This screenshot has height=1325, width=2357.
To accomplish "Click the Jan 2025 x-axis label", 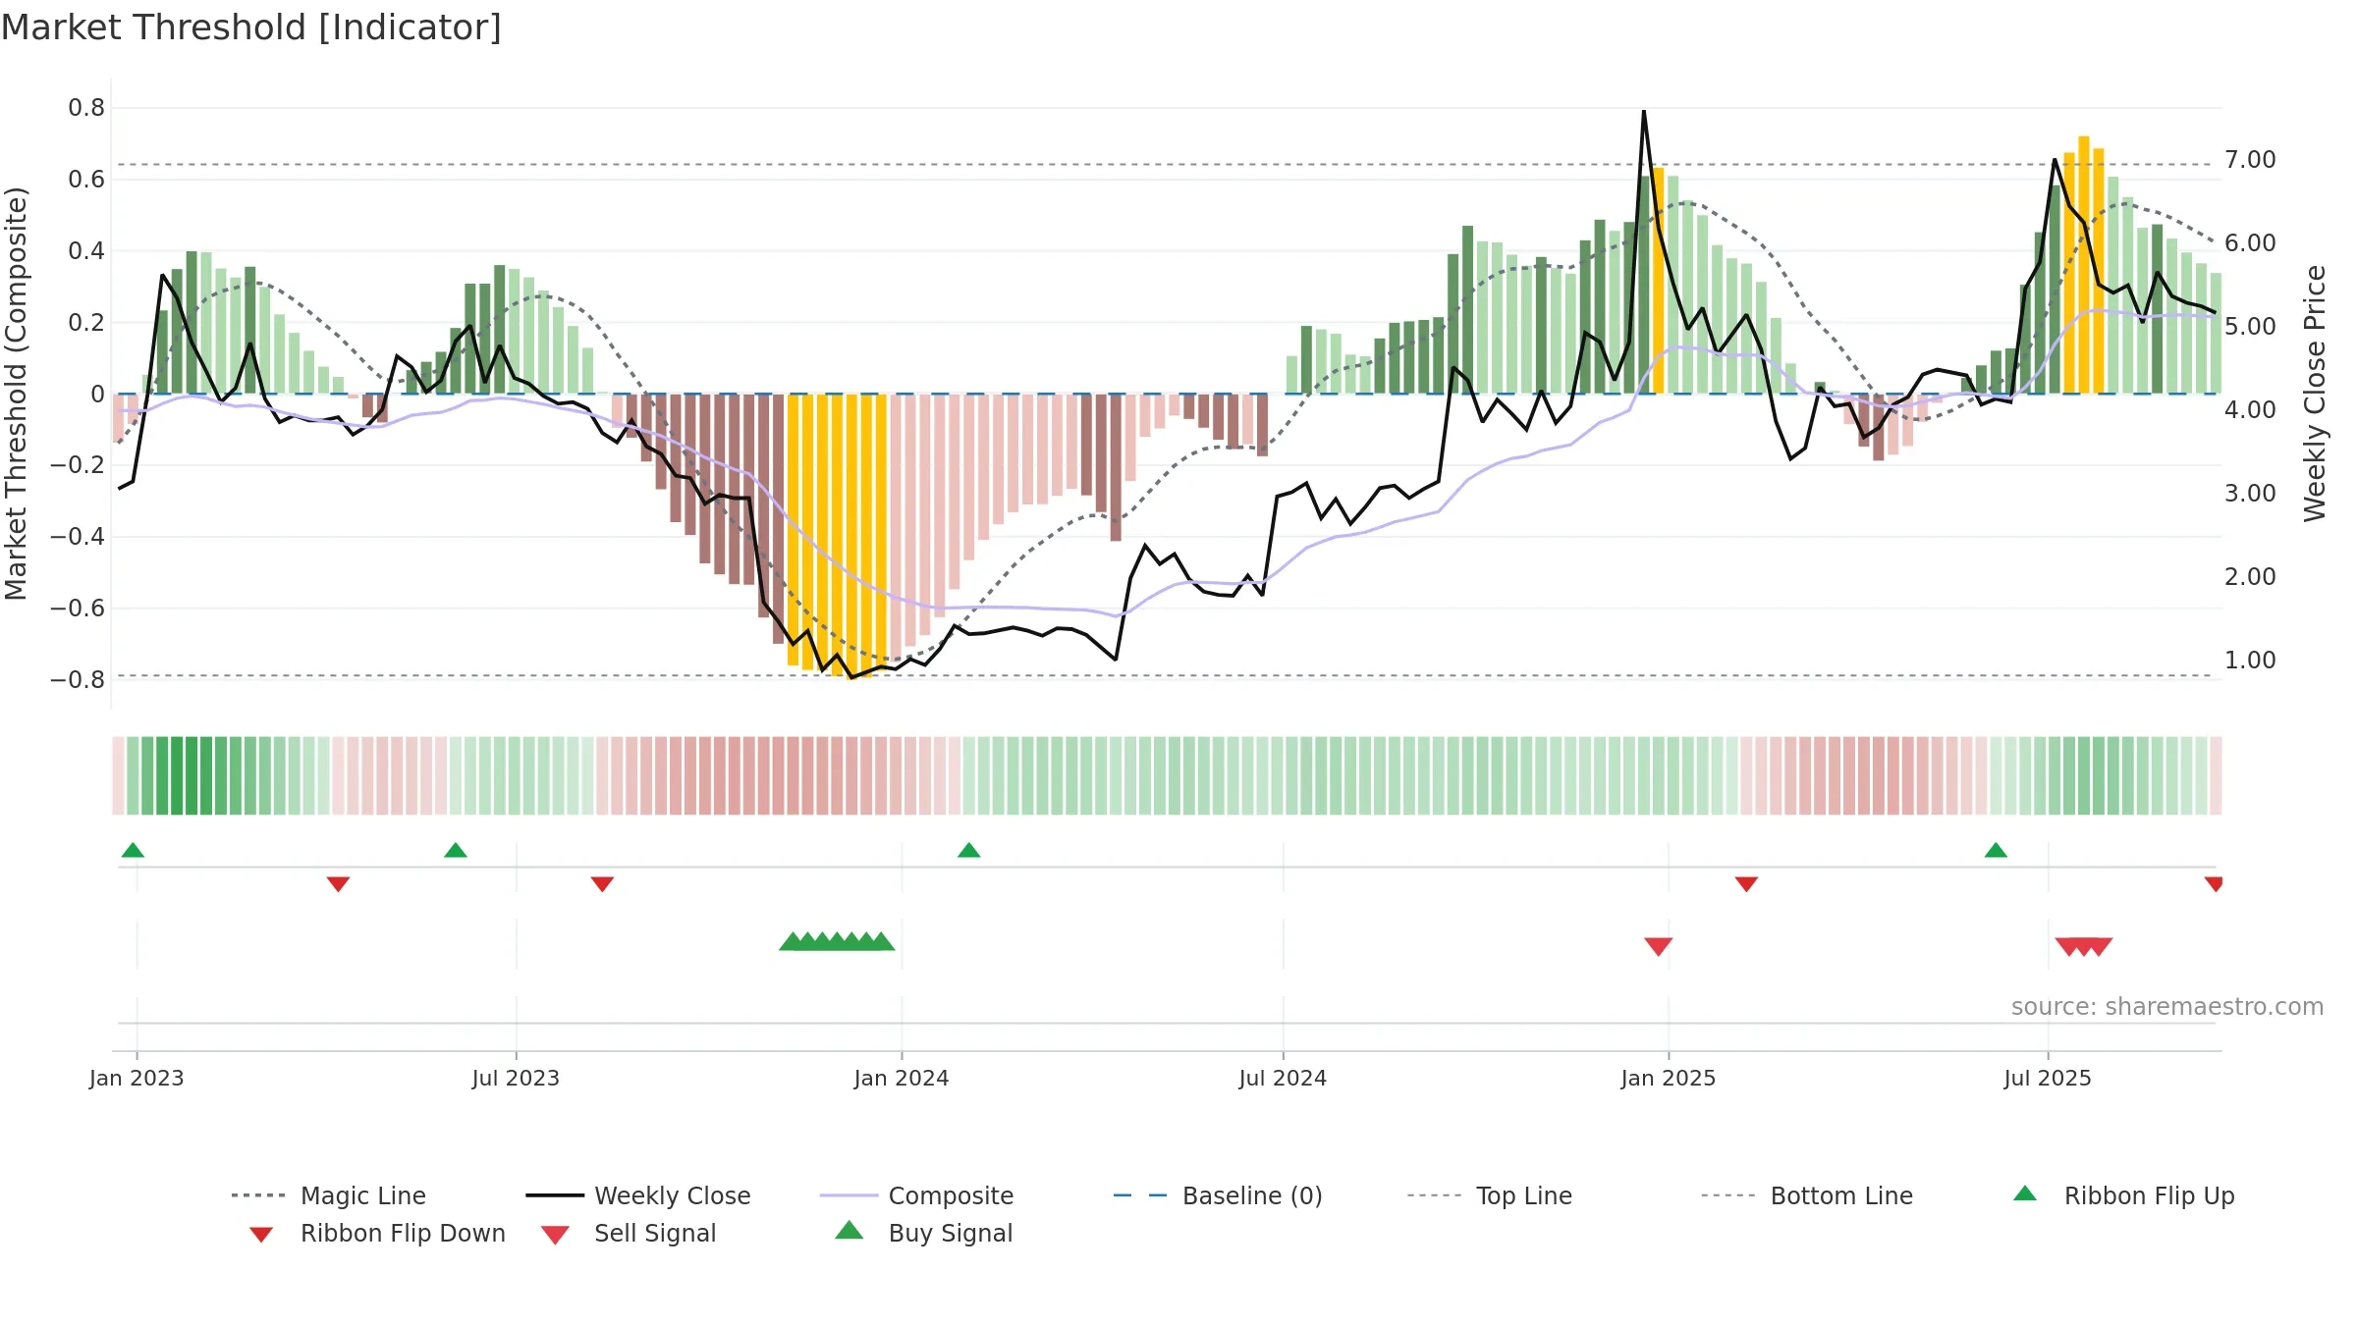I will click(1669, 1078).
